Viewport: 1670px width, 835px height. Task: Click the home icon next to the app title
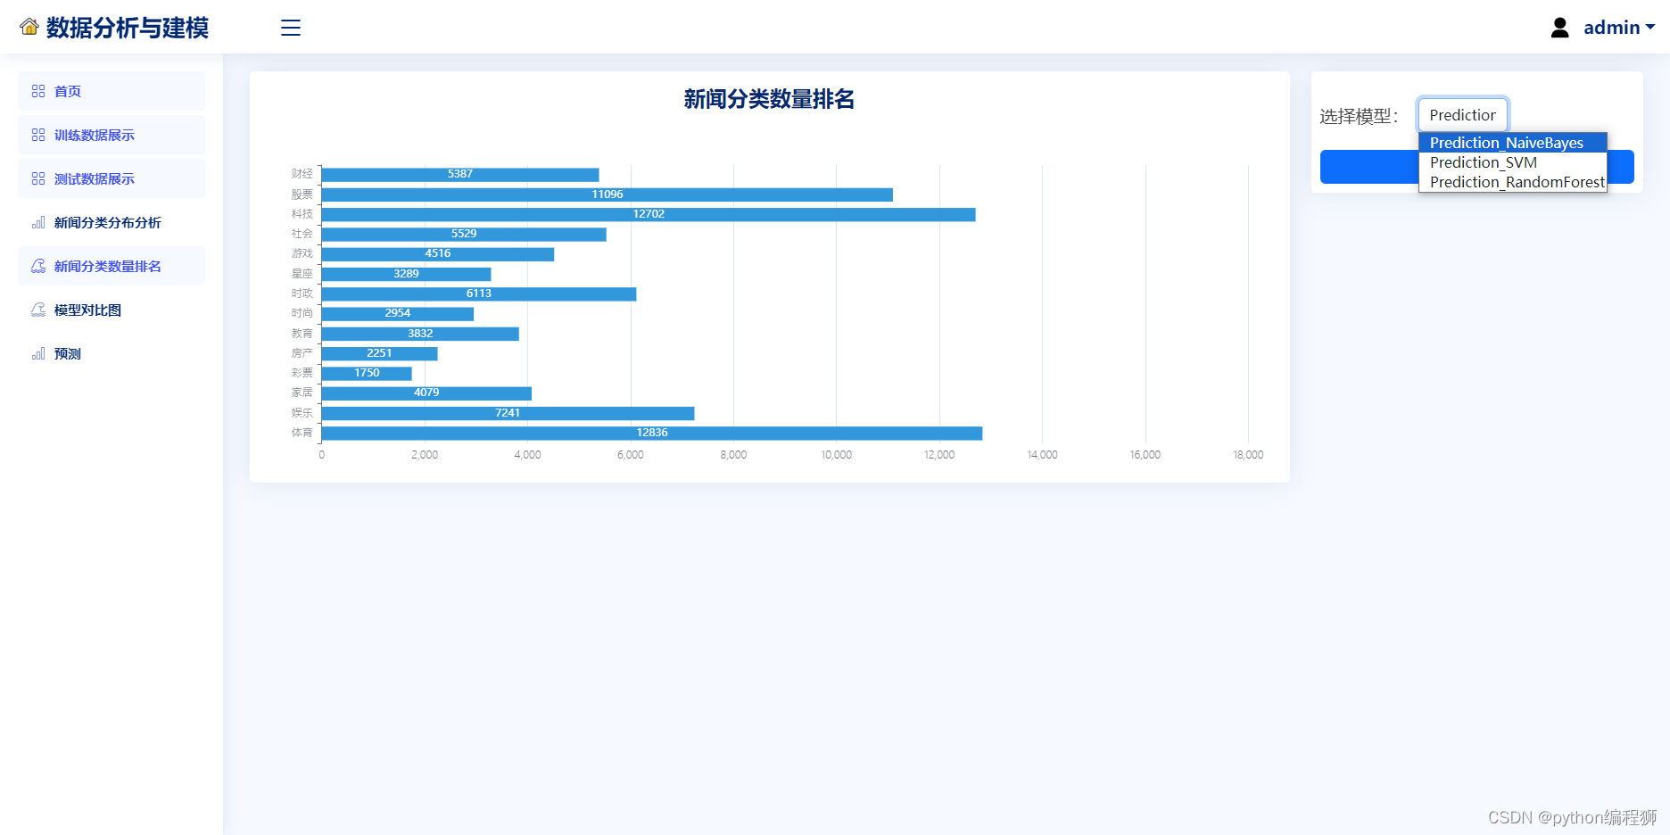[29, 27]
